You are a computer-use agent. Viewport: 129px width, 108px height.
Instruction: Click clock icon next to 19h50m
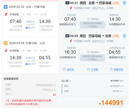coord(88,19)
